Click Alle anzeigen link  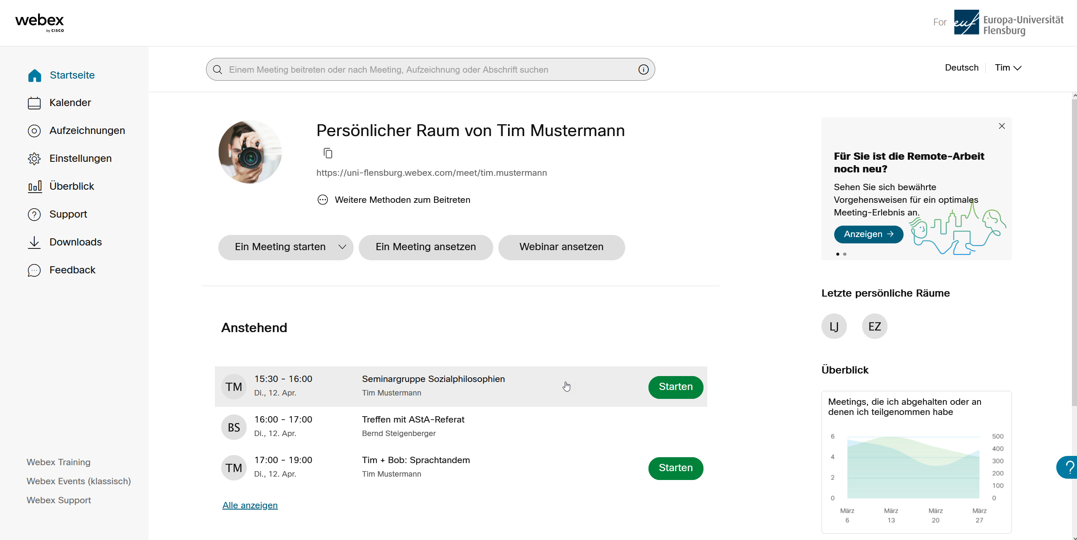click(250, 505)
